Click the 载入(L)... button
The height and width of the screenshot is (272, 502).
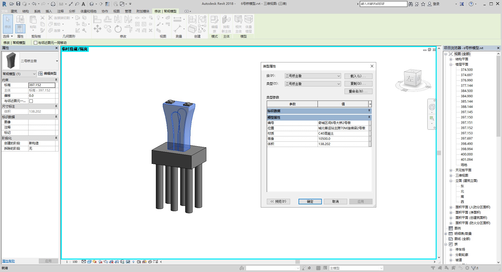tap(358, 76)
